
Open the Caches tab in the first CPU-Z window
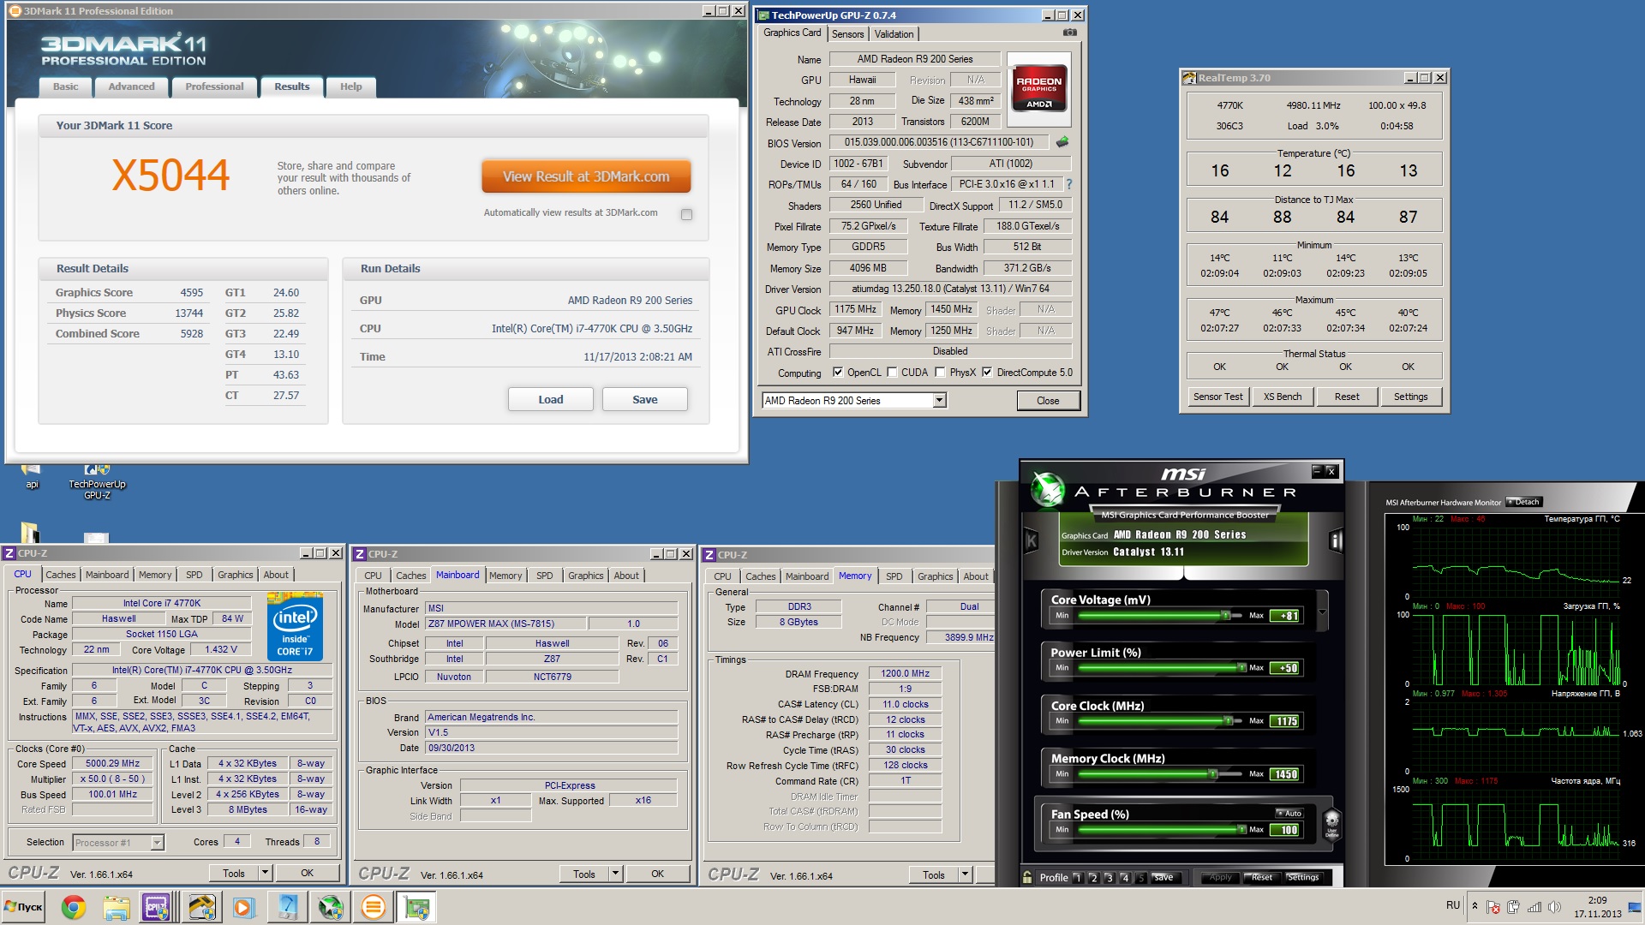click(x=61, y=575)
